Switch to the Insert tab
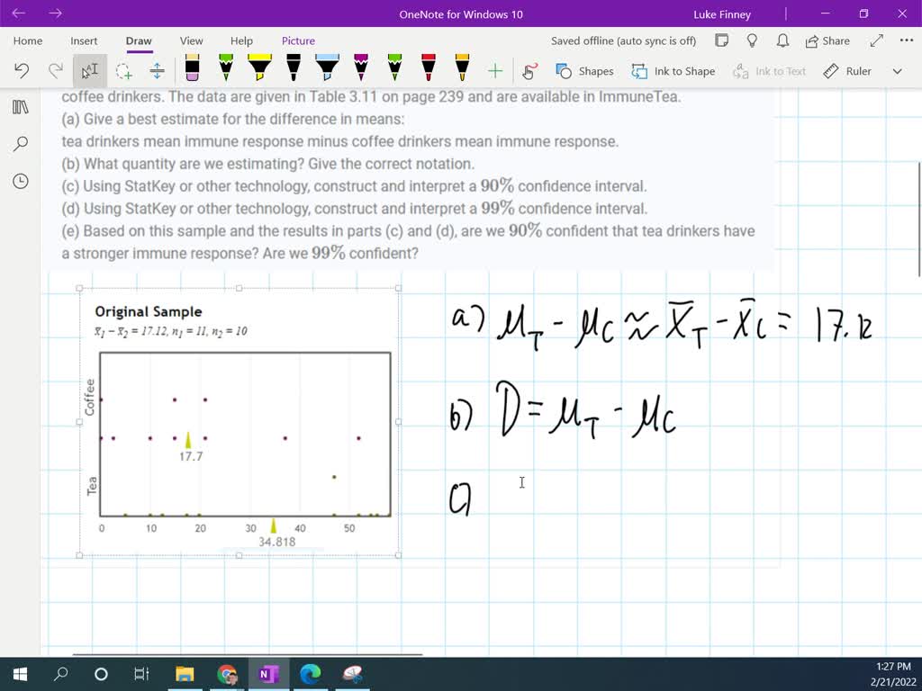Screen dimensions: 922x691 coord(83,40)
